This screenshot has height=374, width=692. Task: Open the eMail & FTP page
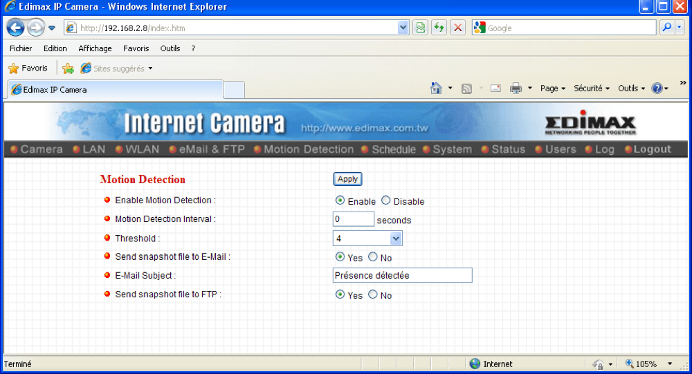[x=207, y=149]
